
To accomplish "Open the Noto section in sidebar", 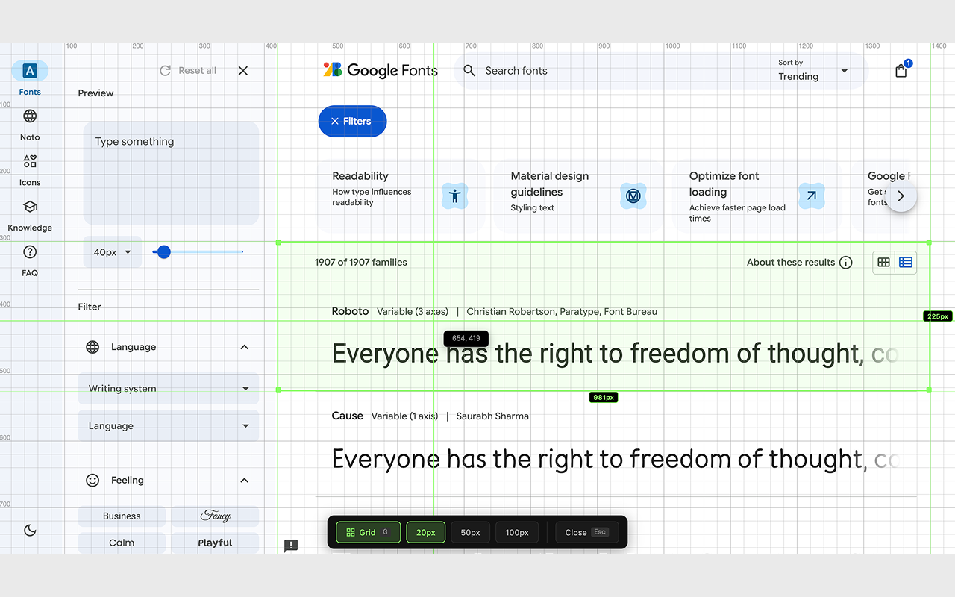I will (x=30, y=124).
